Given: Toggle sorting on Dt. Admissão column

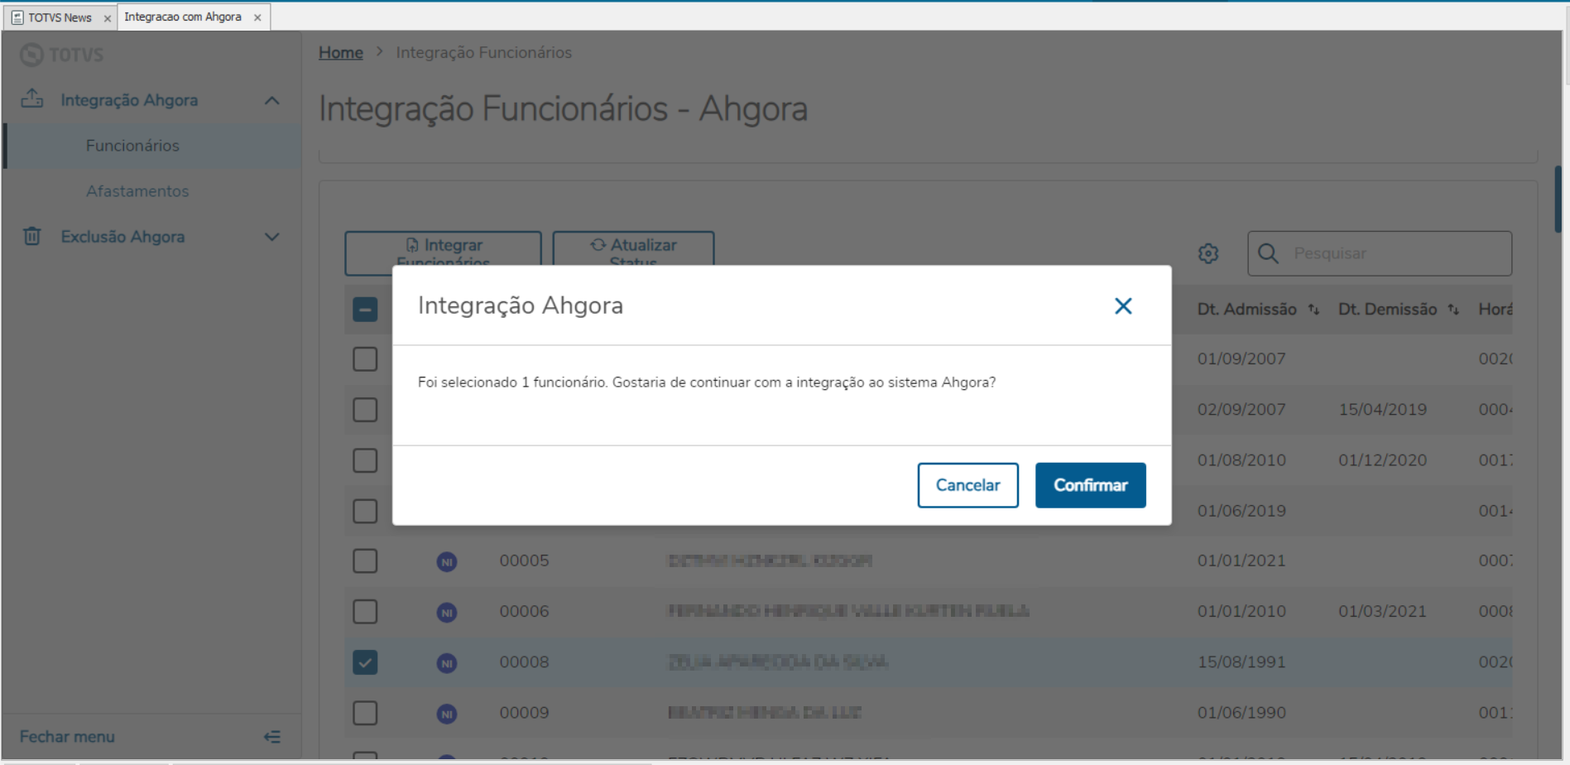Looking at the screenshot, I should click(1313, 309).
